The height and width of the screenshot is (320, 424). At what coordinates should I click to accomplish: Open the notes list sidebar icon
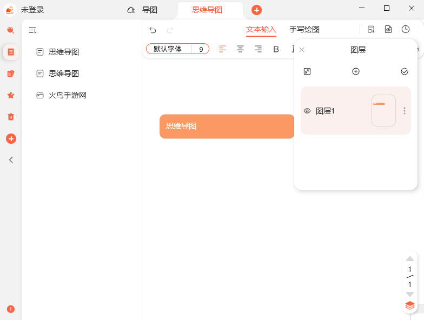point(11,52)
